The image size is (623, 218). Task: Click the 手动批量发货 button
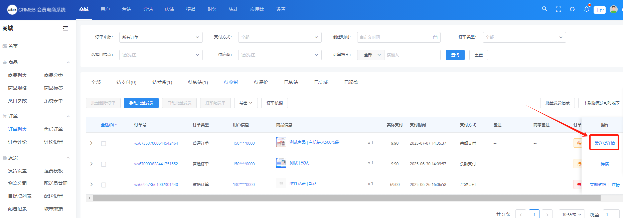coord(141,103)
